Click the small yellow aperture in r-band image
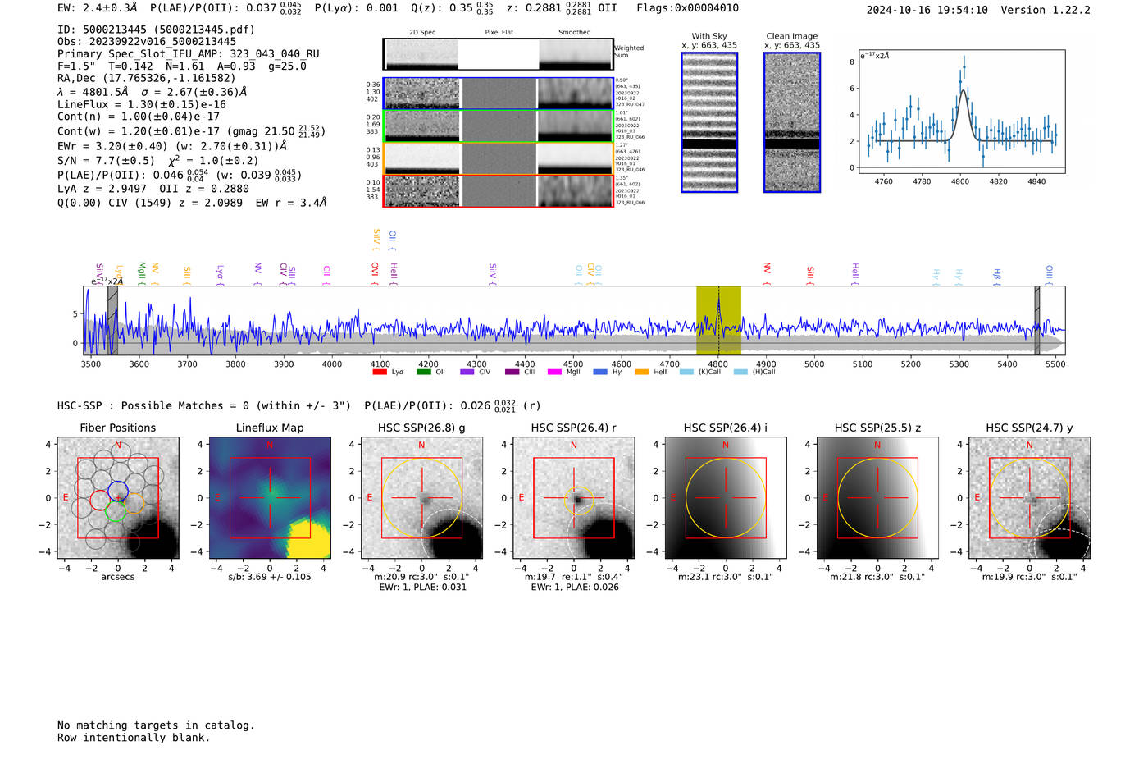Viewport: 1148px width, 782px height. (579, 501)
